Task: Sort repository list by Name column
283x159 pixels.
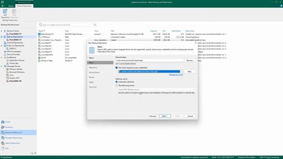Action: coord(42,31)
